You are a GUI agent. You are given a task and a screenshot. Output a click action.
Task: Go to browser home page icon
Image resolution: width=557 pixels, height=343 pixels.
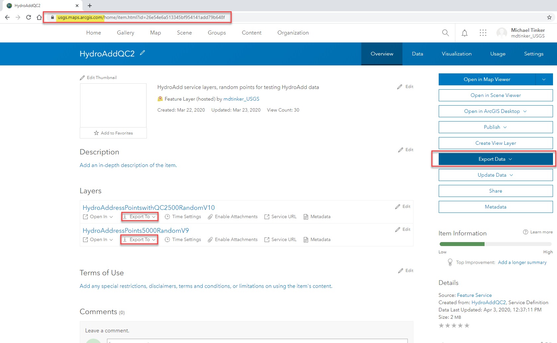click(39, 17)
